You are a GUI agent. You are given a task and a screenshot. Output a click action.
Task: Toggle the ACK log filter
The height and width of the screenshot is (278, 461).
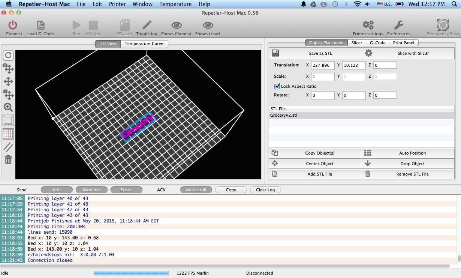coord(161,190)
